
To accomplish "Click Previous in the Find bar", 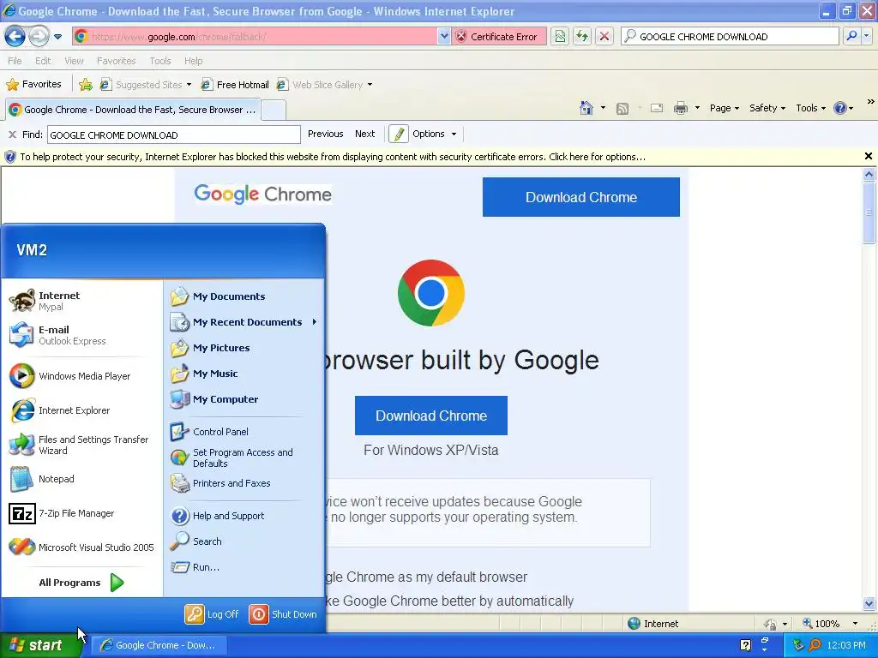I will point(325,134).
